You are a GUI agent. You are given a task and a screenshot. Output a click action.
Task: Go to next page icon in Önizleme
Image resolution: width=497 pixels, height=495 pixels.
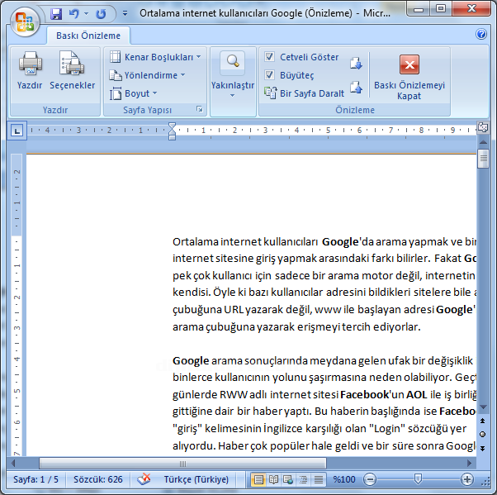click(356, 63)
